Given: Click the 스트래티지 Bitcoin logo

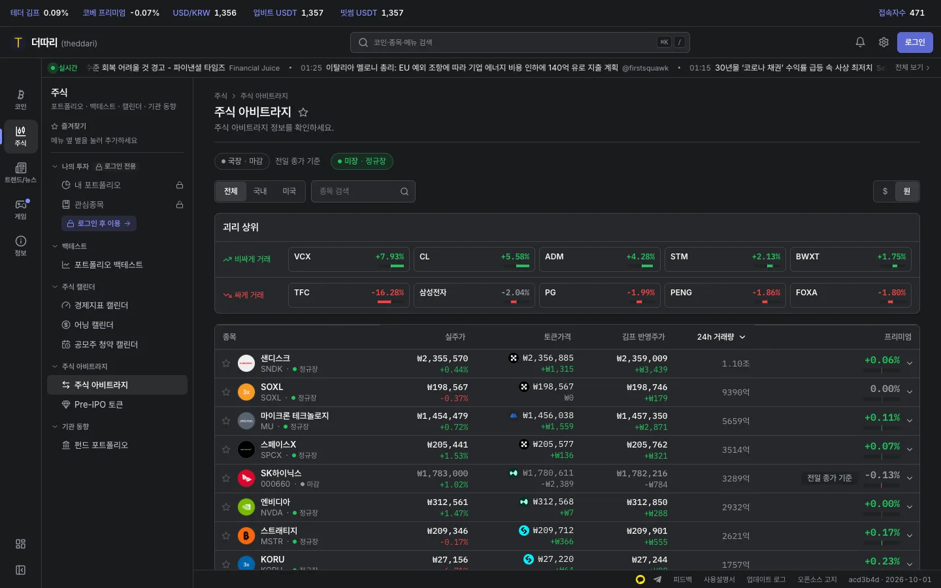Looking at the screenshot, I should click(246, 536).
